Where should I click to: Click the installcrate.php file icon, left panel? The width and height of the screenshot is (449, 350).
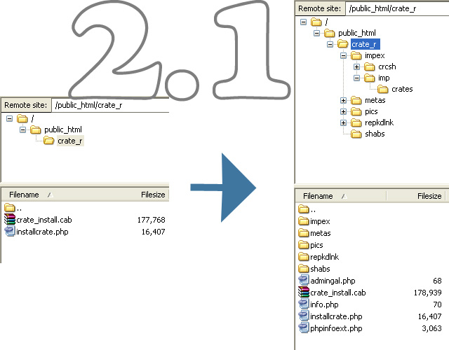[x=9, y=232]
